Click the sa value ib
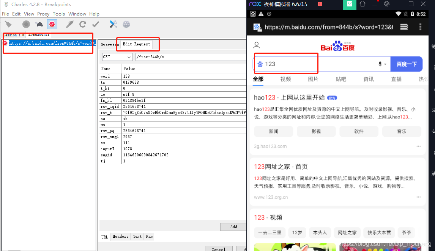 click(184, 119)
